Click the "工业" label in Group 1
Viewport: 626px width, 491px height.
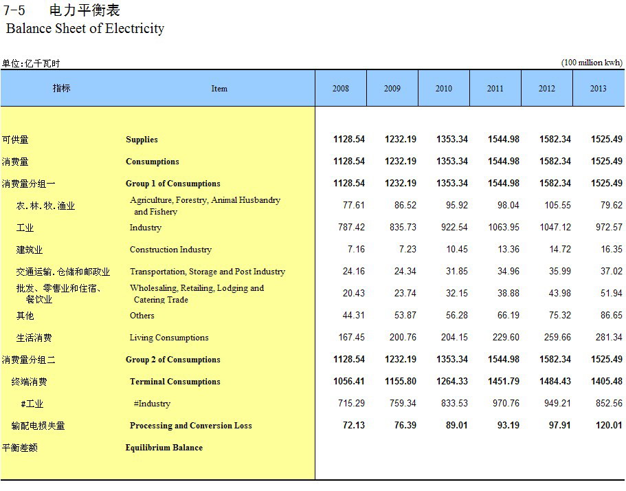(x=25, y=228)
